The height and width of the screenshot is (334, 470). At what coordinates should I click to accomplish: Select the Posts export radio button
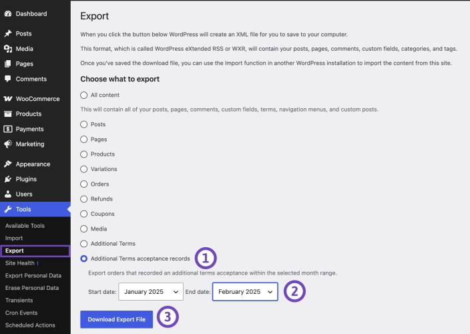pos(84,124)
